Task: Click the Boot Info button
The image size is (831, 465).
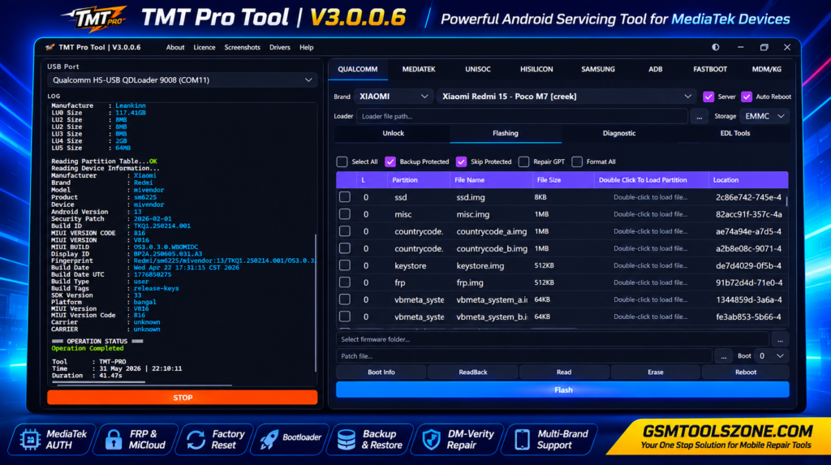Action: tap(381, 372)
